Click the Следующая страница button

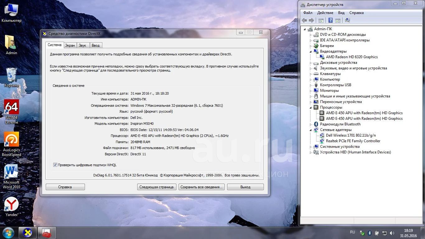pos(156,187)
